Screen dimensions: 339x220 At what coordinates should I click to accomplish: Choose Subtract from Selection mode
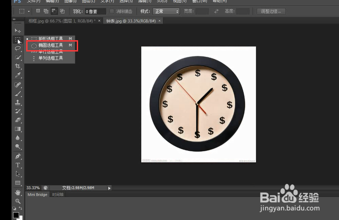[54, 11]
